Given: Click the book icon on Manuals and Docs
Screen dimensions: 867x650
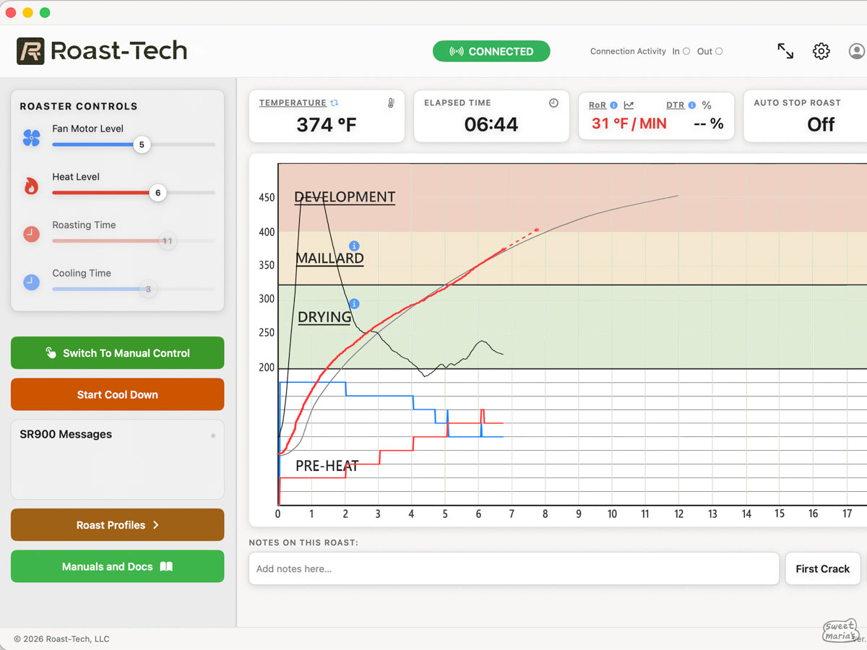Looking at the screenshot, I should pos(166,567).
